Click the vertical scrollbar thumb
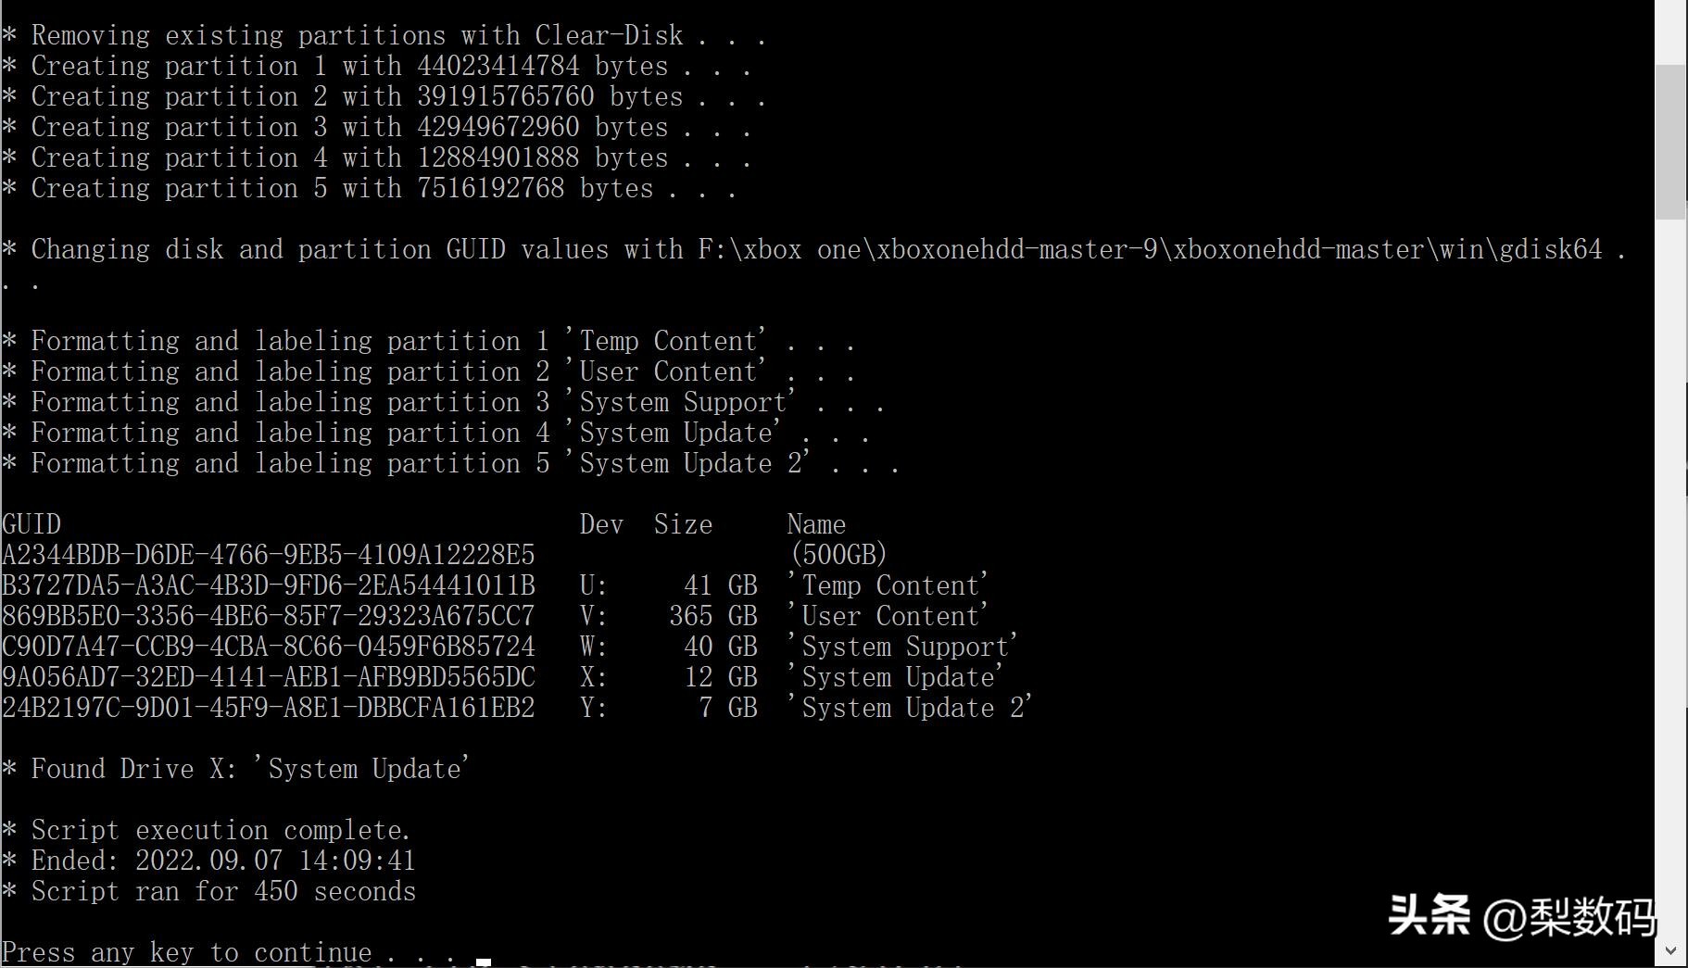Image resolution: width=1688 pixels, height=968 pixels. [1670, 141]
